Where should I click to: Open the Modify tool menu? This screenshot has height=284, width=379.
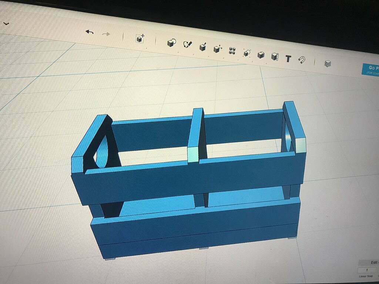pos(218,48)
